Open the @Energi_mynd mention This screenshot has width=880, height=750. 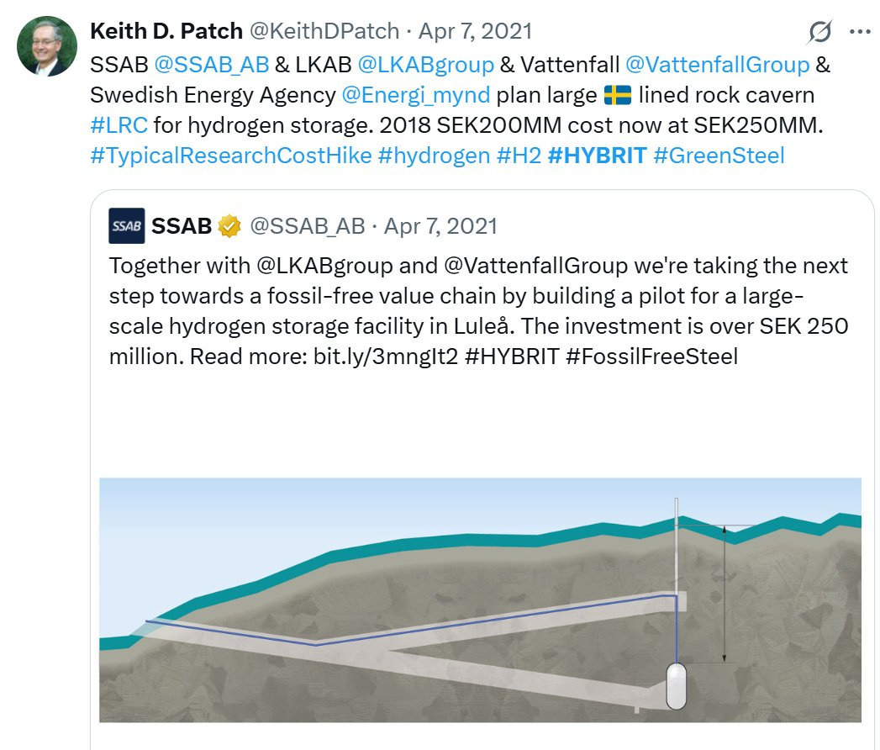(x=416, y=95)
